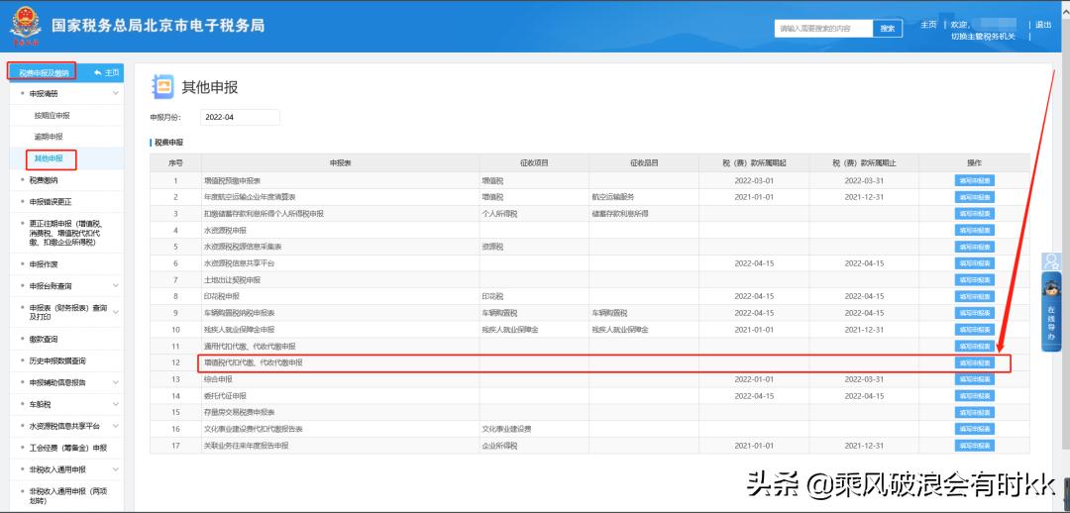Click the 征收项目 column header
The height and width of the screenshot is (513, 1070).
click(534, 163)
